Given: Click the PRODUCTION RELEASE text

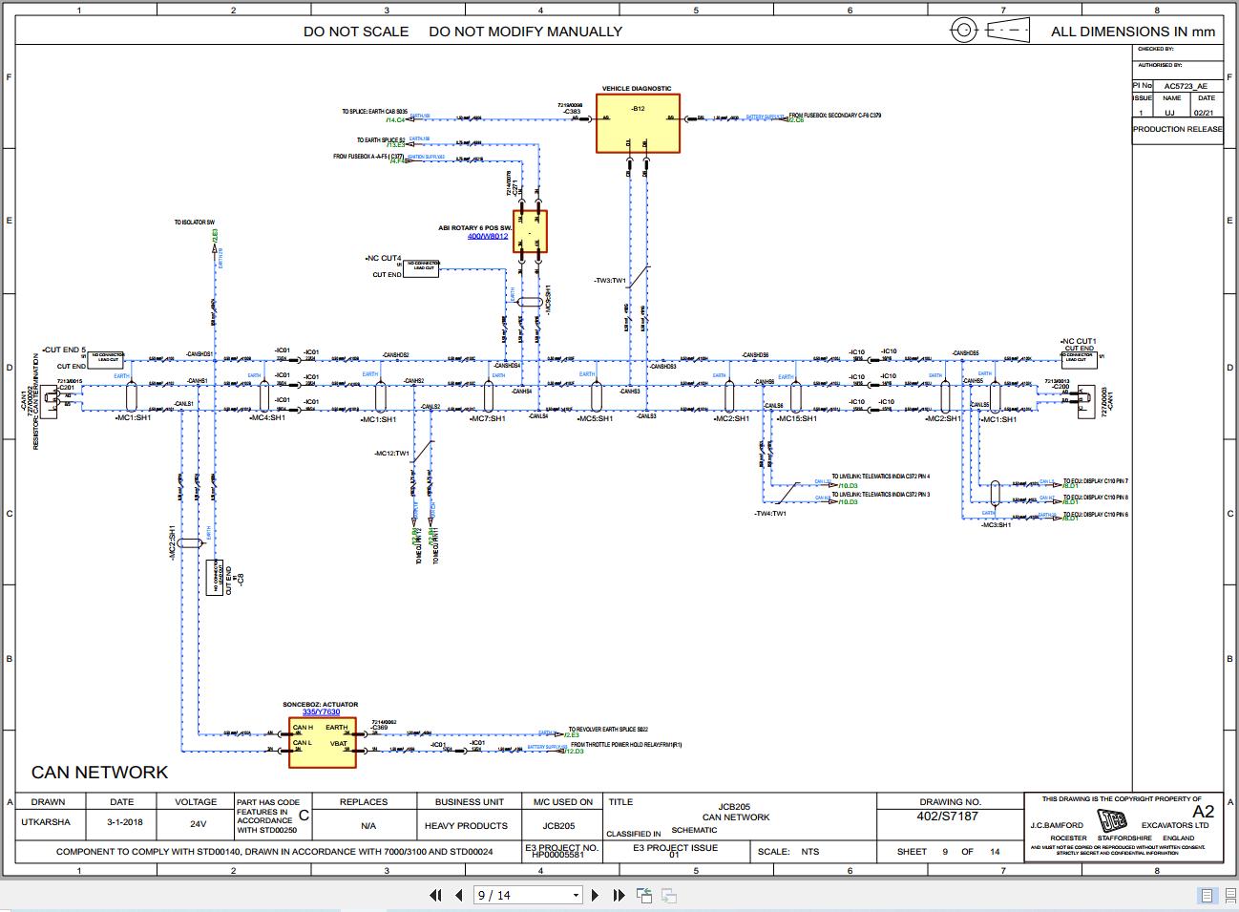Looking at the screenshot, I should tap(1178, 129).
